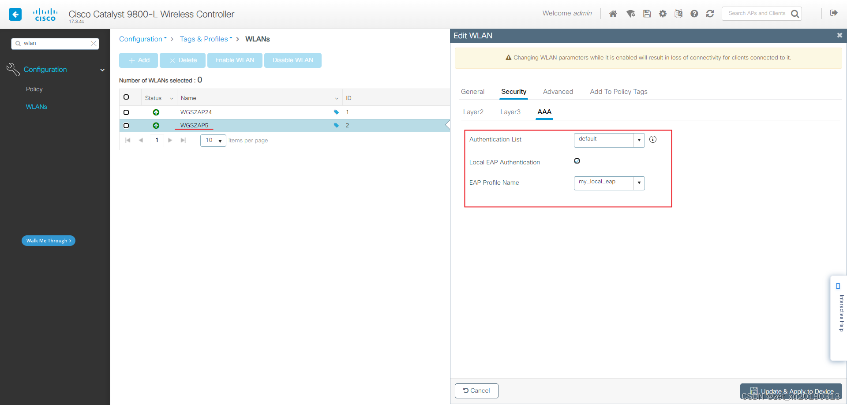Click the WGSZAP5 WLAN name

point(194,126)
